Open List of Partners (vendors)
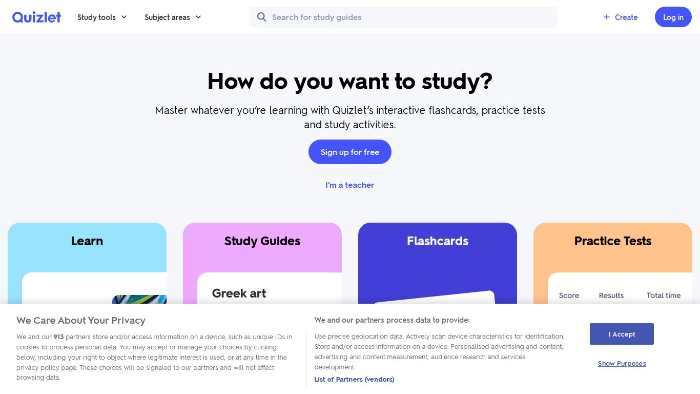Image resolution: width=700 pixels, height=394 pixels. click(x=354, y=380)
